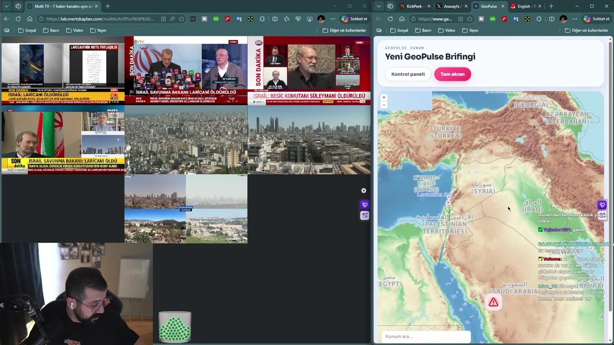Open Sosyal bookmarks folder in left window
The height and width of the screenshot is (345, 614).
pos(27,30)
